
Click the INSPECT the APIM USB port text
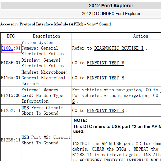pos(117,143)
